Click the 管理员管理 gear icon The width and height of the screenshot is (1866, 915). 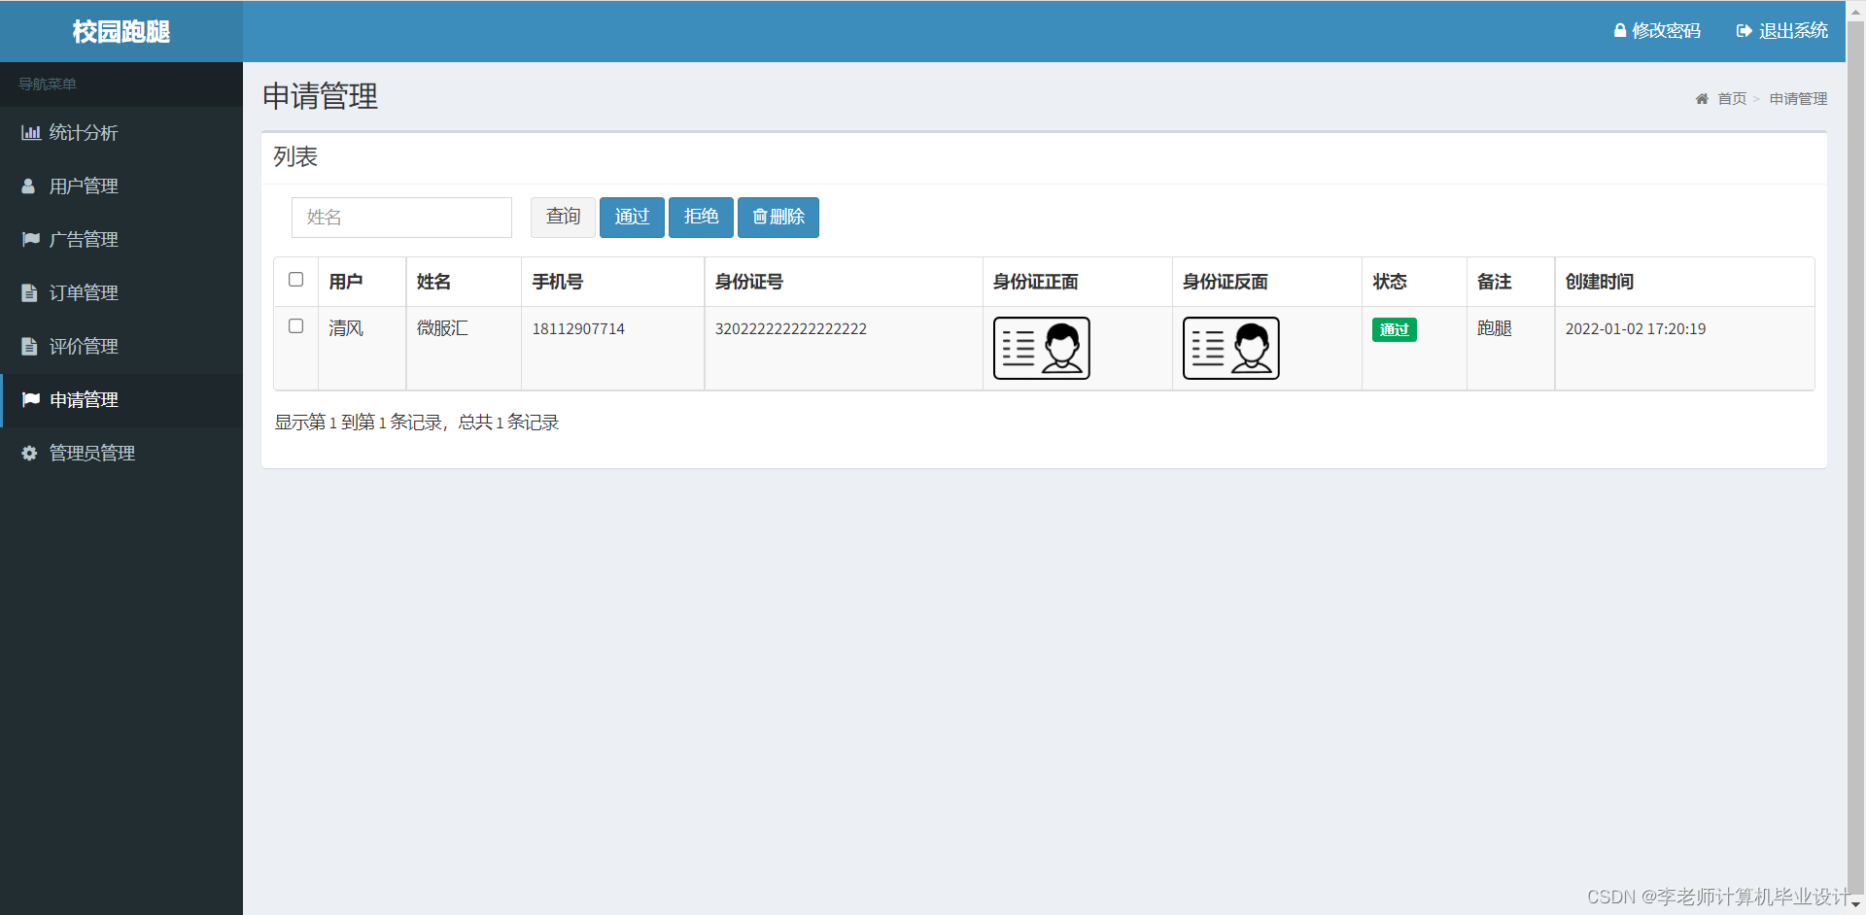29,453
